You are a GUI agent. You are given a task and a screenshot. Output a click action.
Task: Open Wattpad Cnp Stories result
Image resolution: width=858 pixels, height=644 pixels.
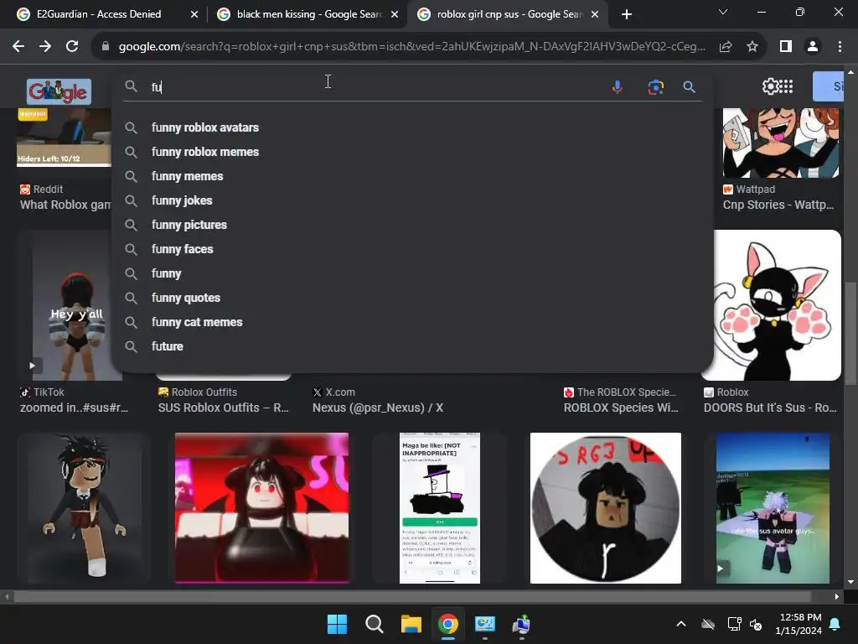pos(778,205)
